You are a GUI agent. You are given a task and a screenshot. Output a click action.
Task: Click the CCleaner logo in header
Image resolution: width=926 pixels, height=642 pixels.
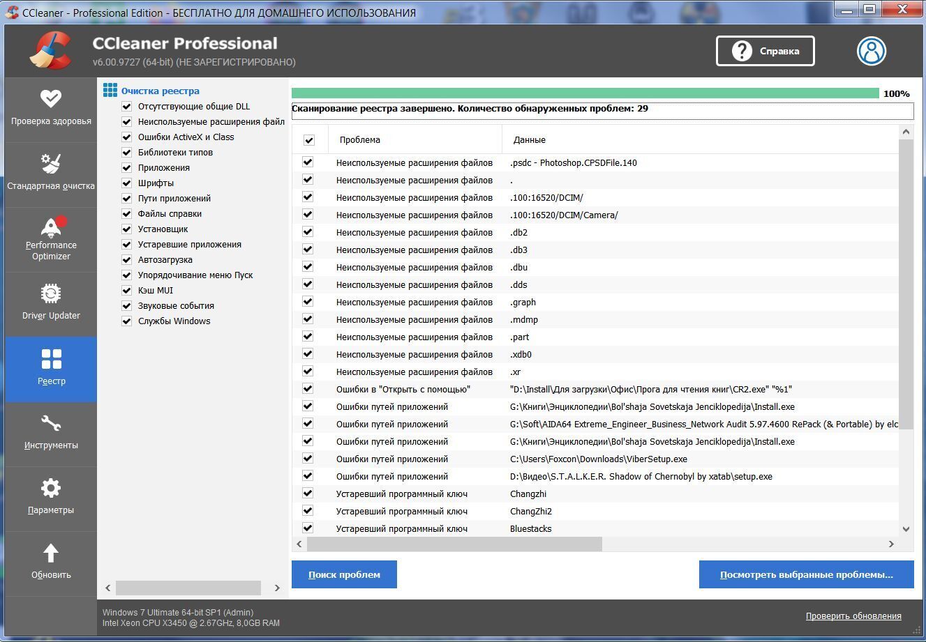coord(51,51)
